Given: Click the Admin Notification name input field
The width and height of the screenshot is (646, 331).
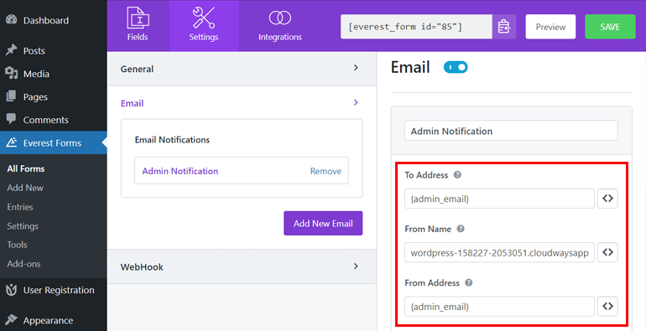Looking at the screenshot, I should (x=511, y=131).
